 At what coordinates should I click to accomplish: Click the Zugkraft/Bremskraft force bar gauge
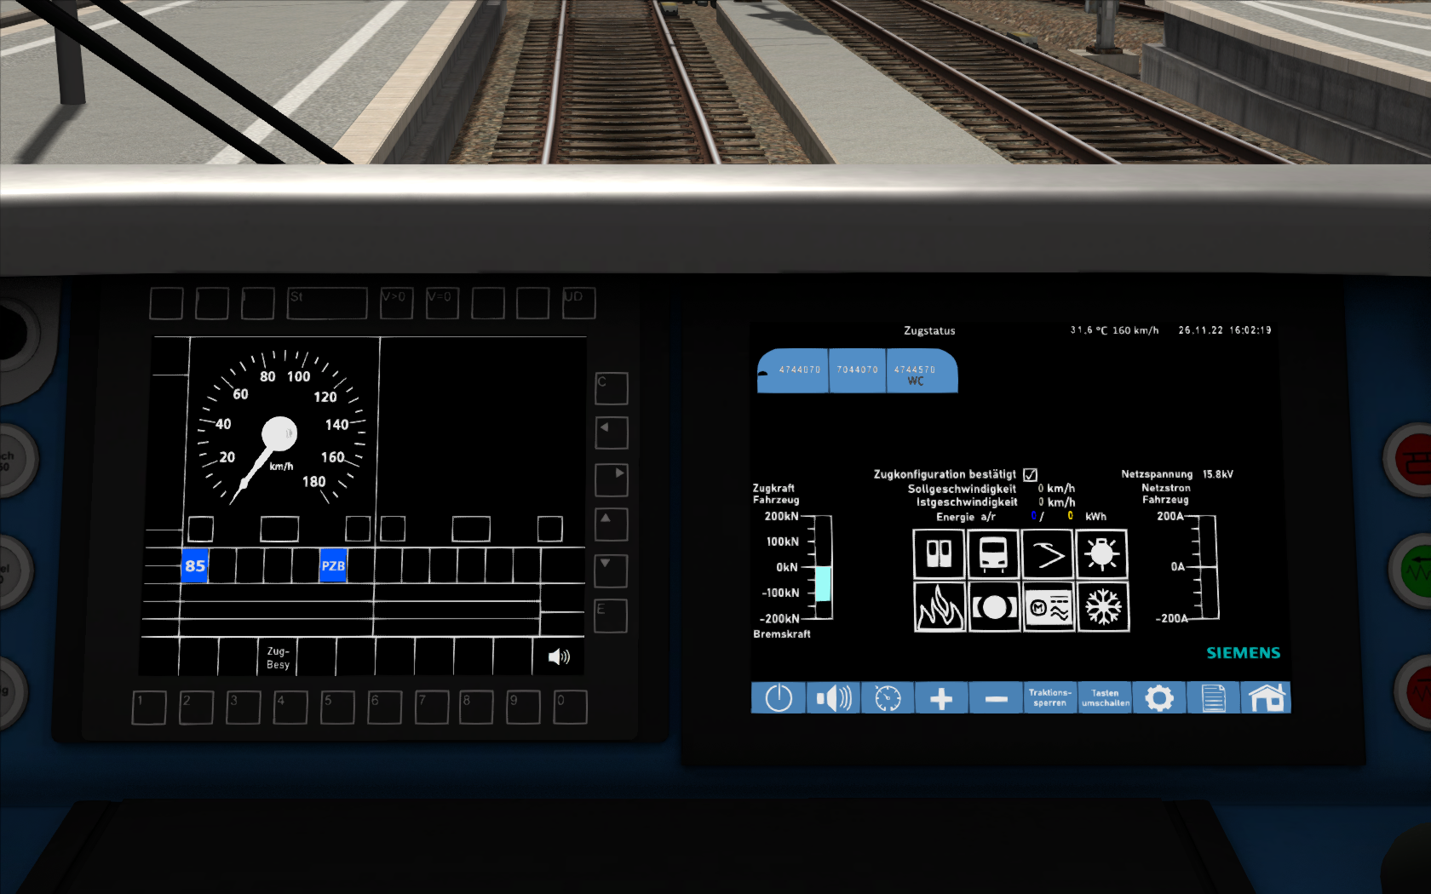[822, 567]
